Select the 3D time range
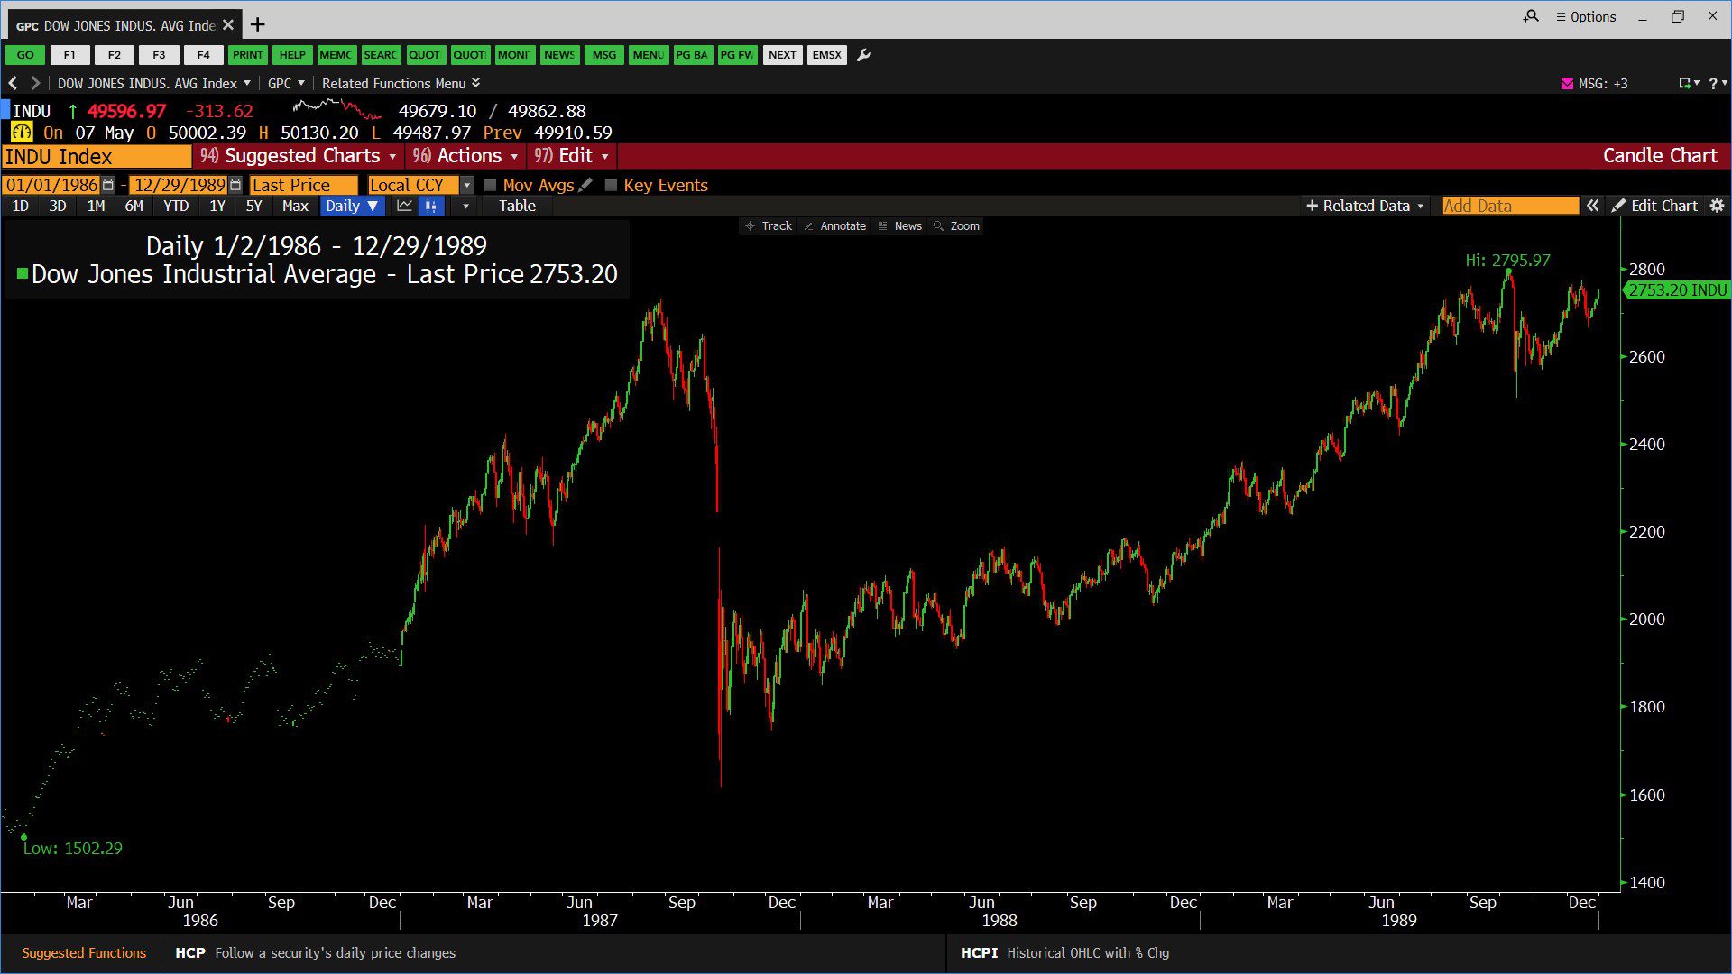 pos(58,206)
